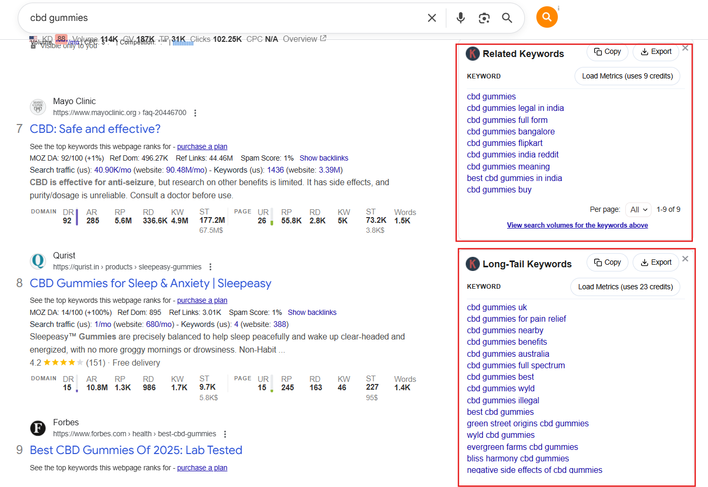Open Mayo Clinic result options menu
Viewport: 708px width, 487px height.
pyautogui.click(x=195, y=113)
